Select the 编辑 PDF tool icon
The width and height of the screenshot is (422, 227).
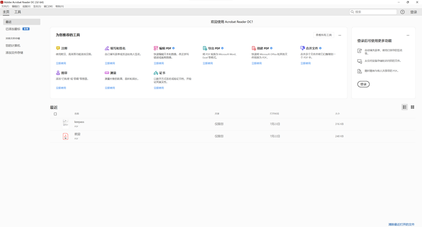tap(155, 48)
